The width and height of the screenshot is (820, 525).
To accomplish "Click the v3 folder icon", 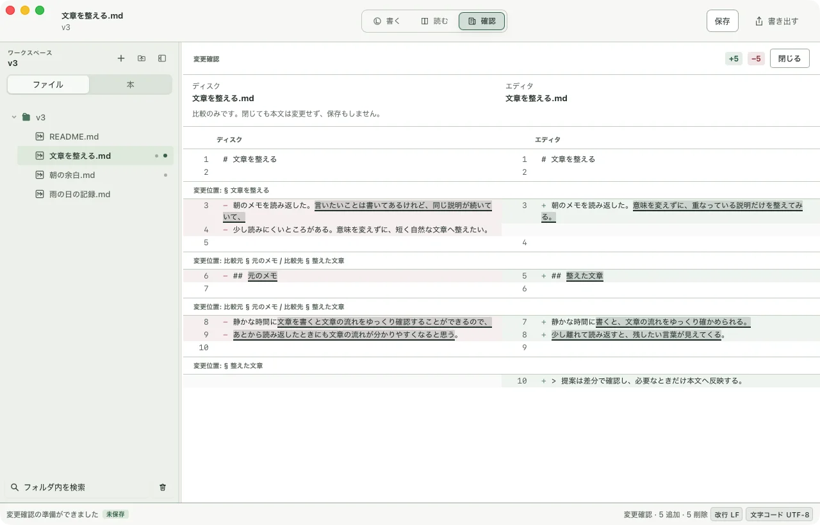I will point(26,117).
